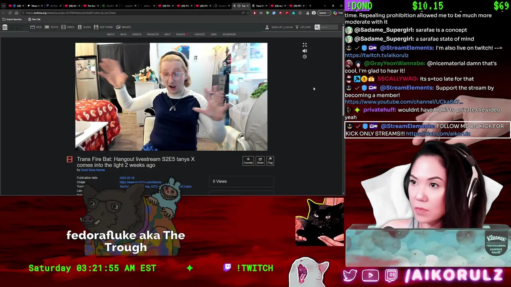The image size is (511, 287).
Task: Reload the page with the refresh icon
Action: [x=10, y=13]
